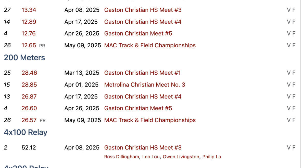
Task: Open Gaston Christian HS Meet #4 beside 26.87
Action: pos(143,96)
